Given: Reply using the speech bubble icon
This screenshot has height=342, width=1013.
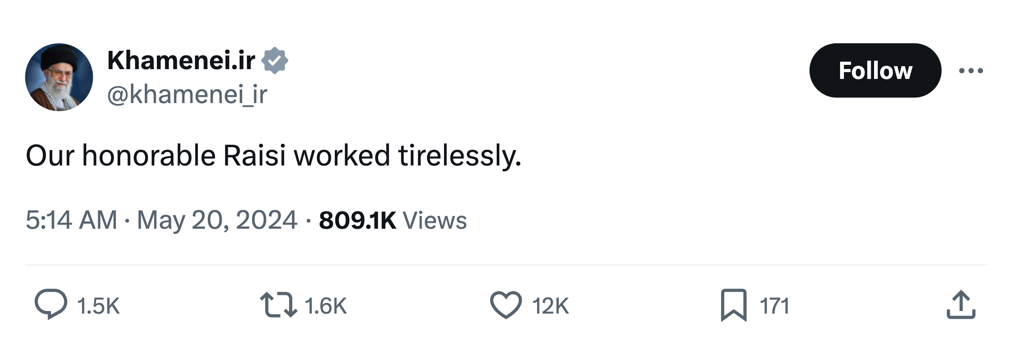Looking at the screenshot, I should coord(51,304).
